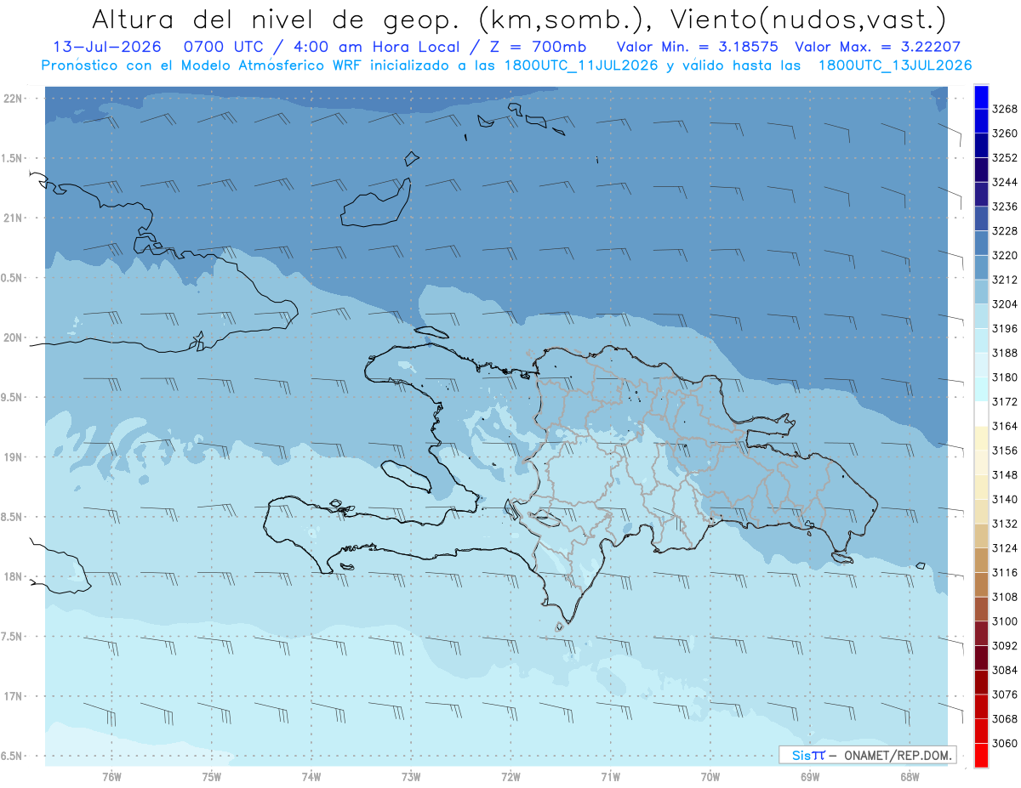Click the '3156' color scale value
The height and width of the screenshot is (788, 1021).
point(1005,451)
